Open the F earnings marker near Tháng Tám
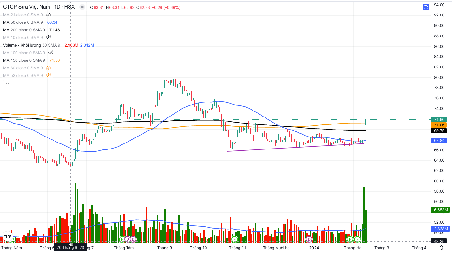The width and height of the screenshot is (452, 254). pyautogui.click(x=122, y=239)
